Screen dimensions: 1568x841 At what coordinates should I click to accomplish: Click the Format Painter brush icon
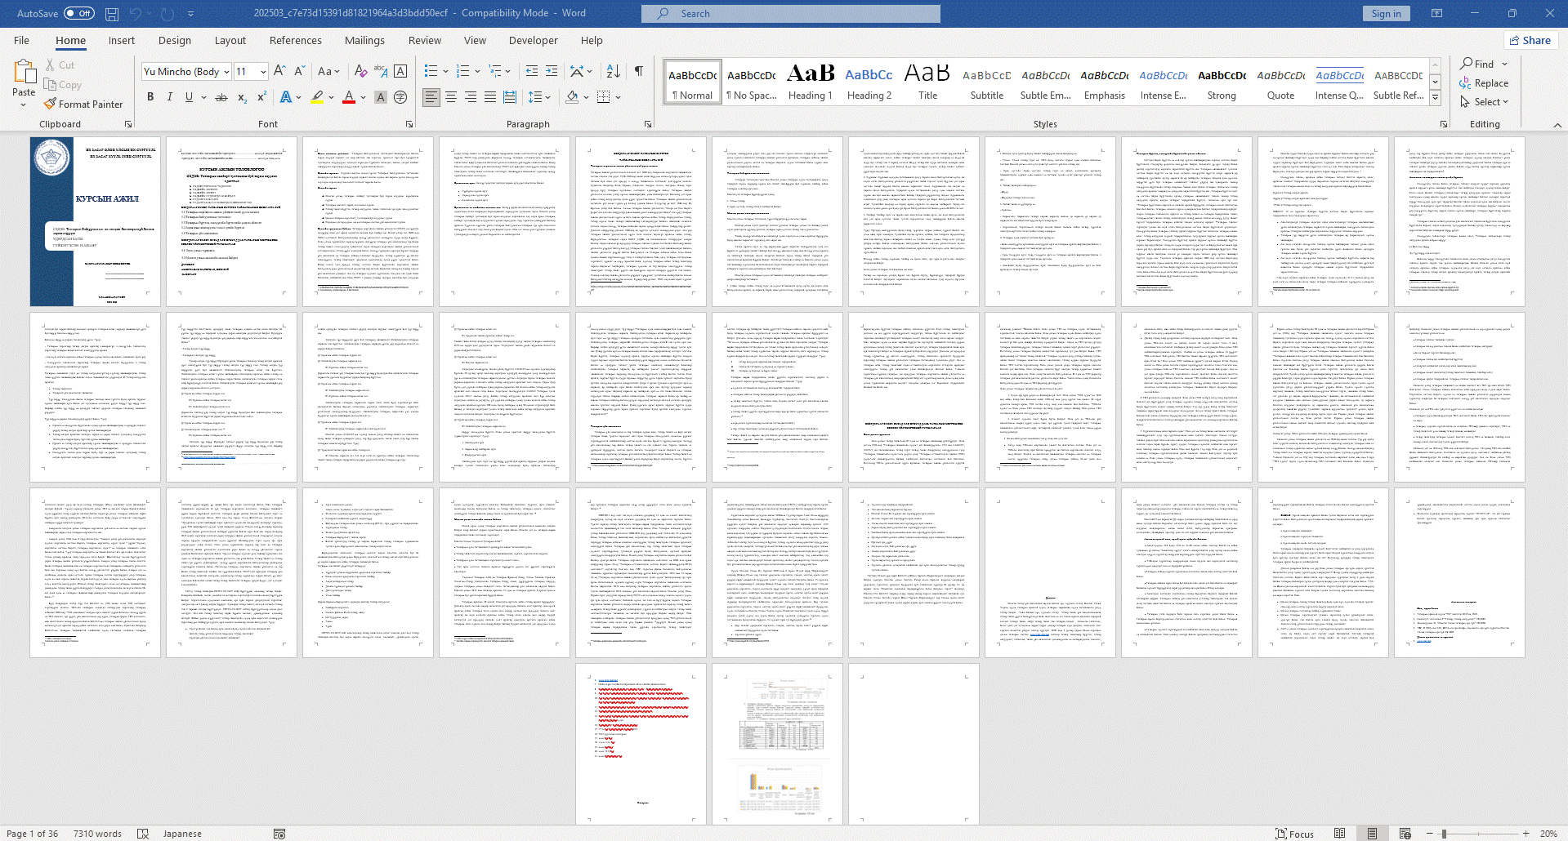tap(51, 105)
